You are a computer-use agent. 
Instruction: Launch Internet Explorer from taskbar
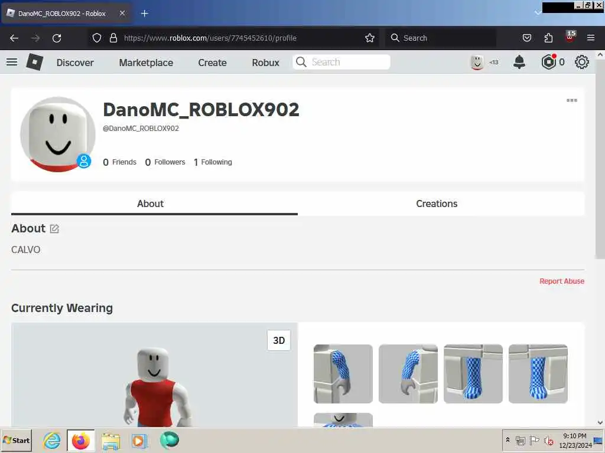click(52, 440)
